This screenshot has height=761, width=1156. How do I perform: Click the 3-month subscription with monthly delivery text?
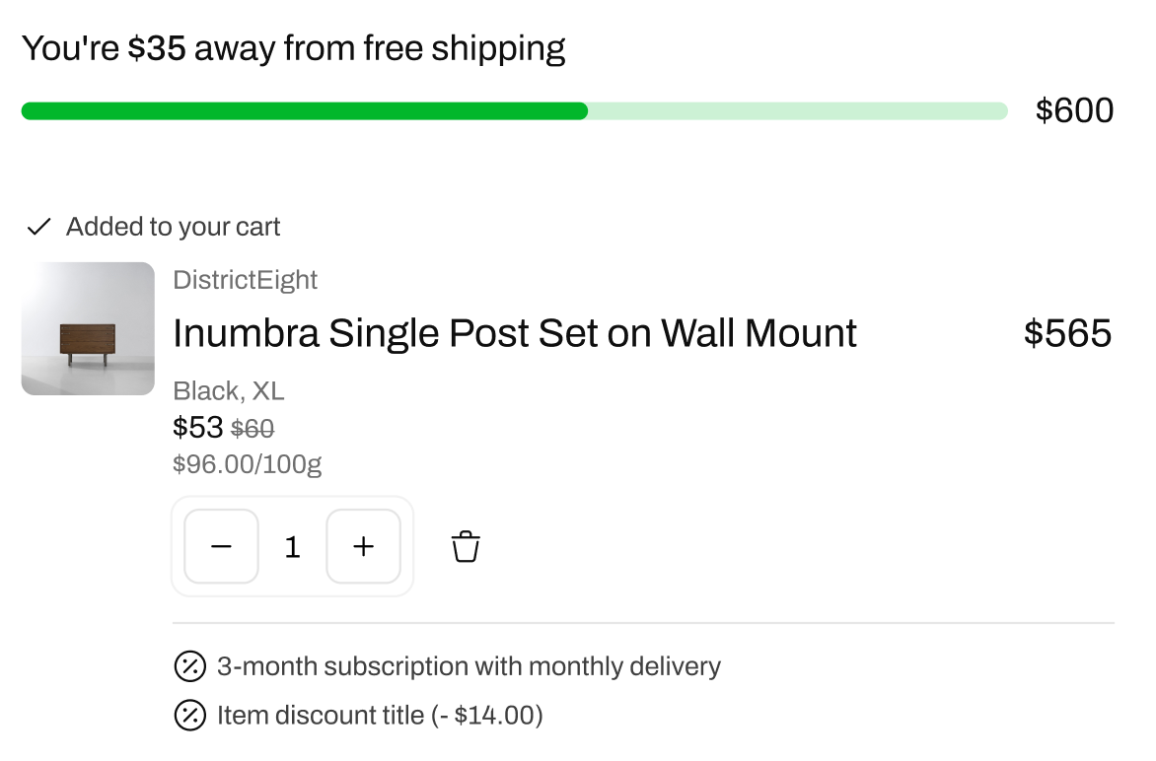coord(469,667)
